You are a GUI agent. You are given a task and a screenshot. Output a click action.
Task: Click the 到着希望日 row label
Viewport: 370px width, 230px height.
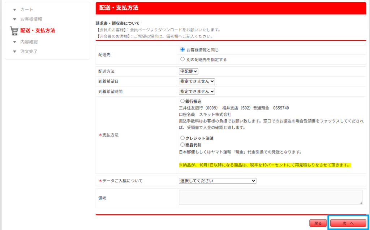(108, 81)
